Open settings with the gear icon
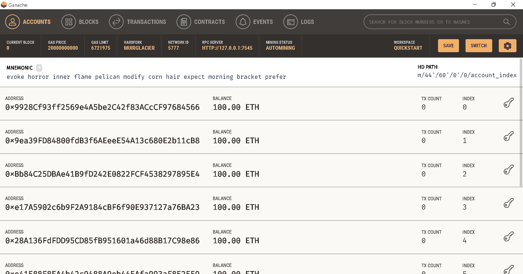Image resolution: width=523 pixels, height=274 pixels. (x=507, y=46)
